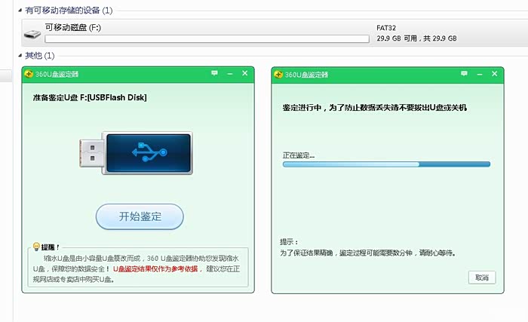Open feedback icon in right 360 window
528x322 pixels.
click(x=463, y=73)
